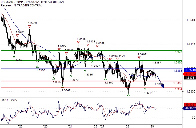This screenshot has height=128, width=196.
Task: Click the red 1.33733 price tag
Action: click(x=190, y=74)
